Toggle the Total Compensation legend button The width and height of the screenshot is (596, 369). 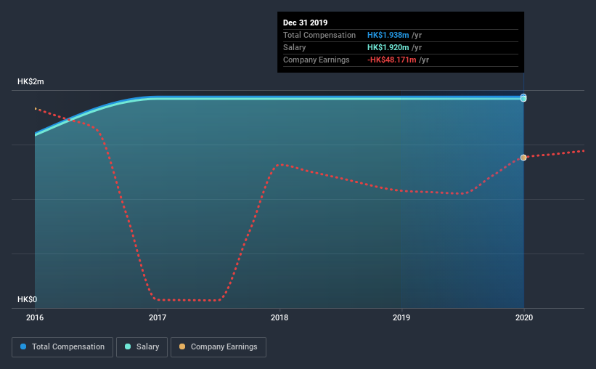(62, 347)
